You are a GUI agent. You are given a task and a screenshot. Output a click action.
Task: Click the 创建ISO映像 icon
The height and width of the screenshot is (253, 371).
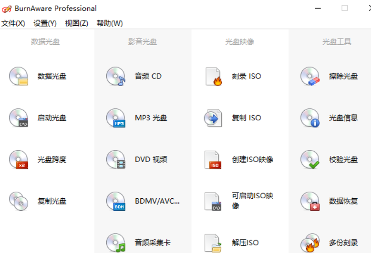click(213, 160)
